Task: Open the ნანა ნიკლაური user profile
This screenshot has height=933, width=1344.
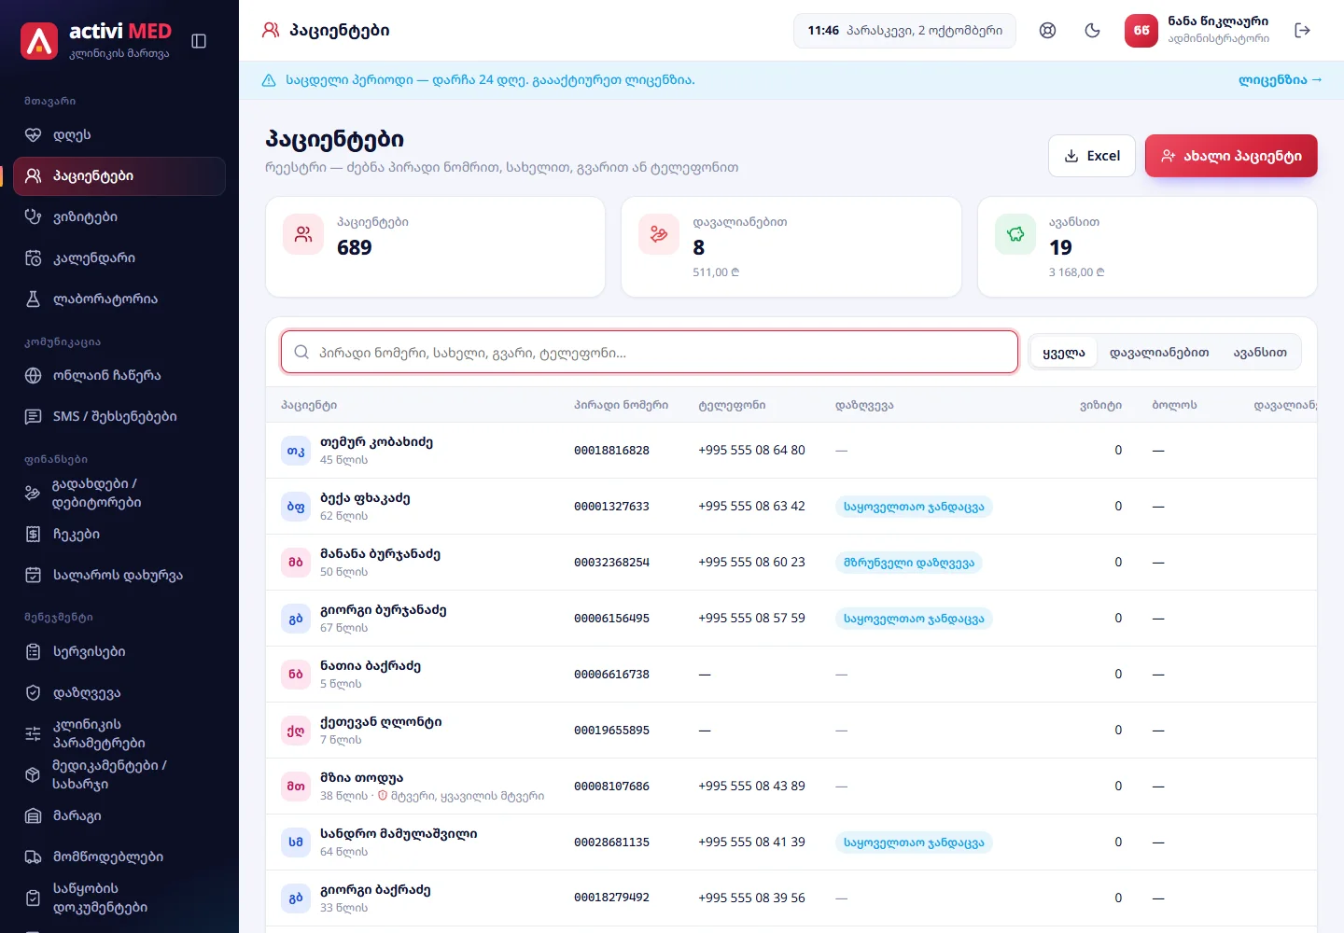Action: [1197, 31]
